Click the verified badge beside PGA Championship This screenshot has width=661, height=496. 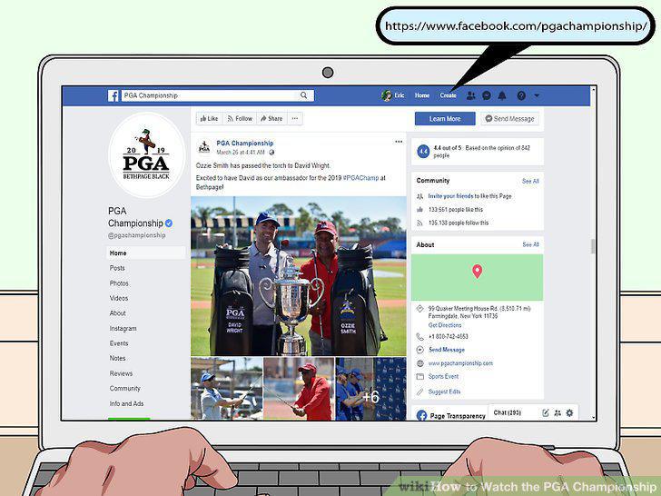[169, 223]
